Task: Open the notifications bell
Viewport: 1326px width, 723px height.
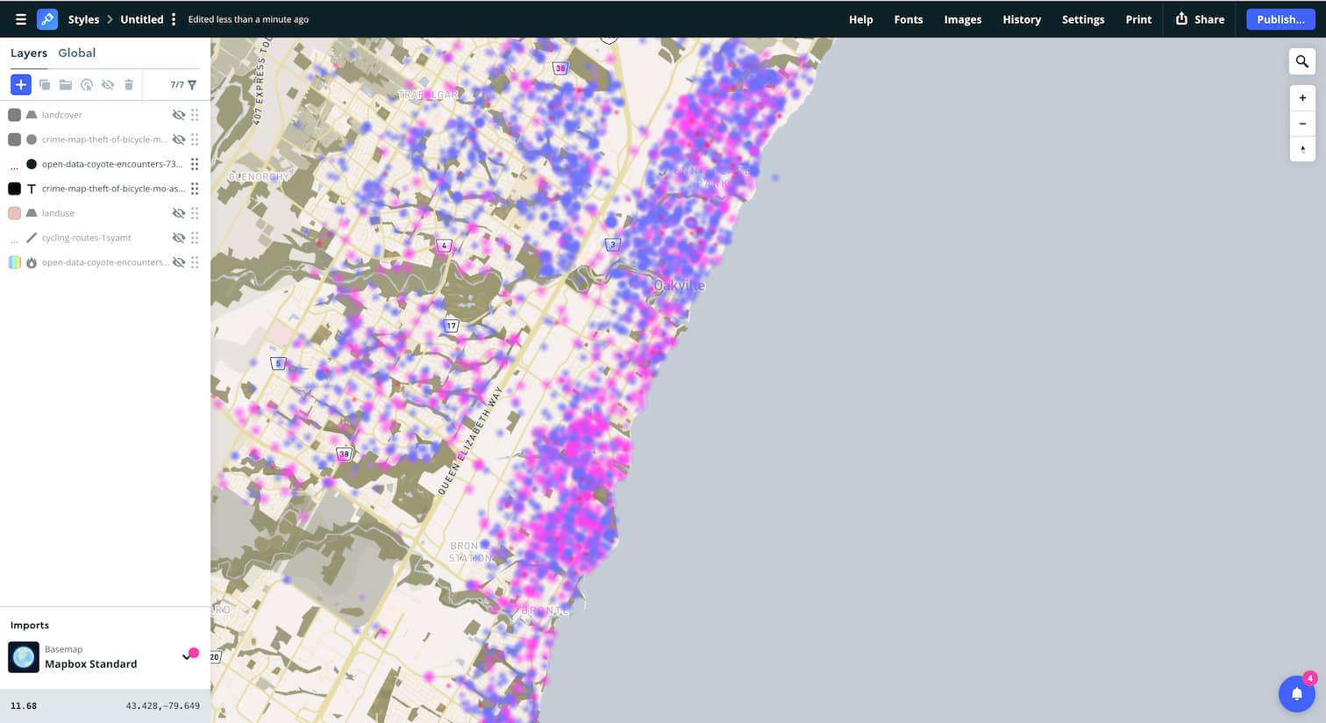Action: click(x=1296, y=693)
